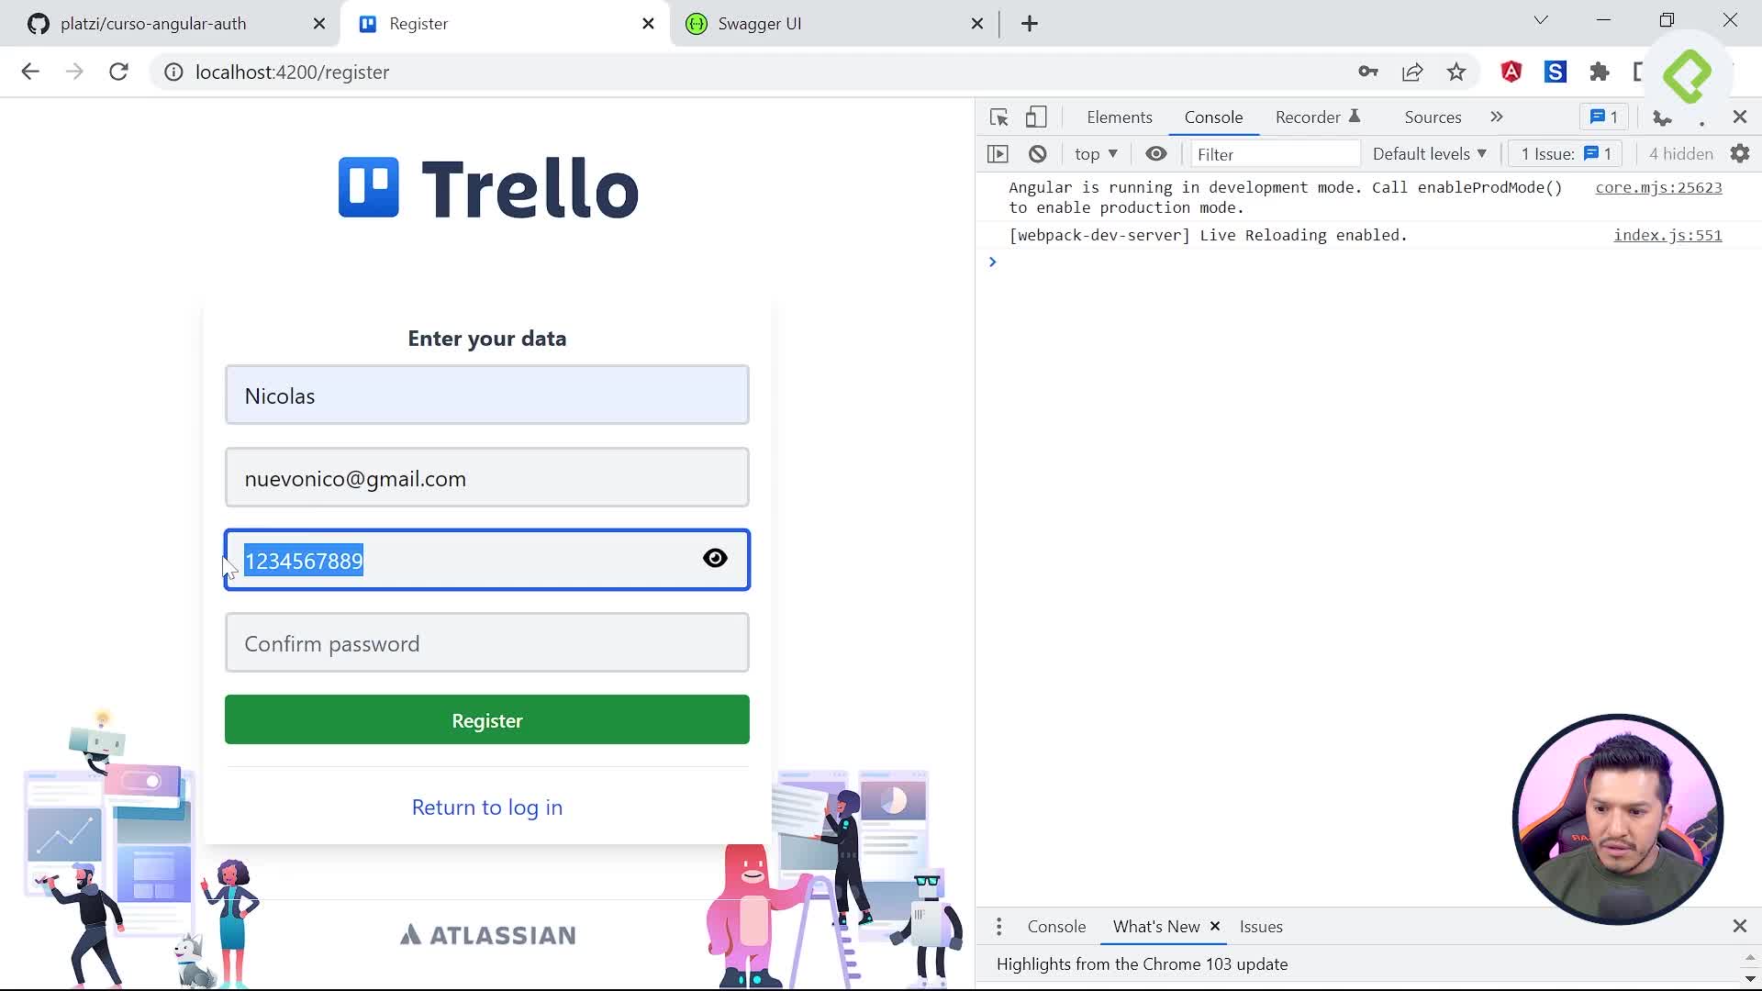Select the Console tab in DevTools
The width and height of the screenshot is (1762, 991).
pyautogui.click(x=1213, y=117)
